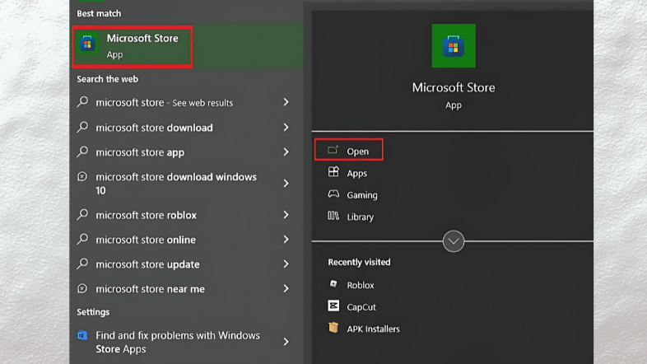Expand the 'microsoft store near me' suggestion arrow
647x364 pixels.
coord(286,289)
